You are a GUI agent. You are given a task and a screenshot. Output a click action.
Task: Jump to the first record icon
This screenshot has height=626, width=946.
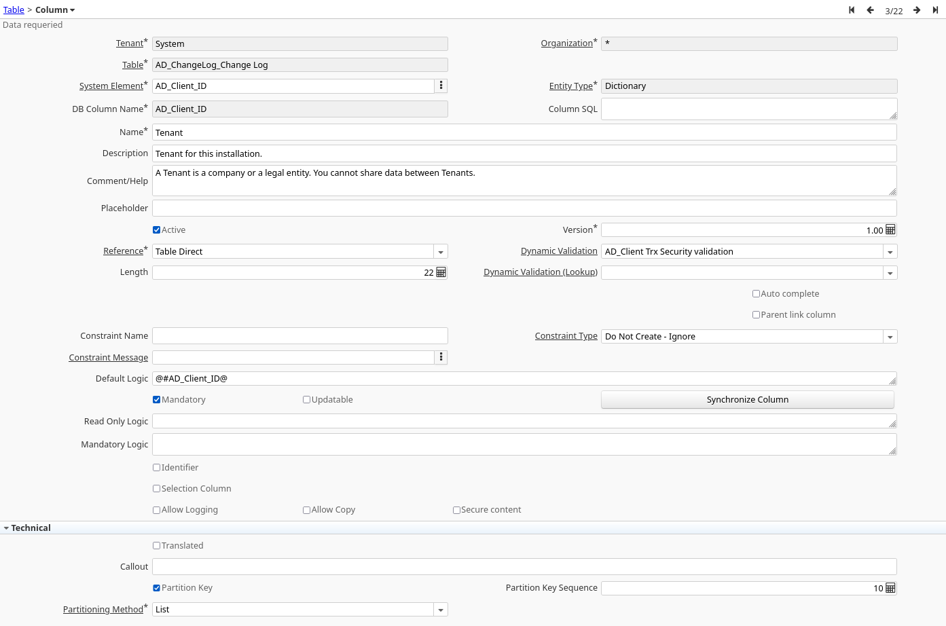[x=852, y=10]
